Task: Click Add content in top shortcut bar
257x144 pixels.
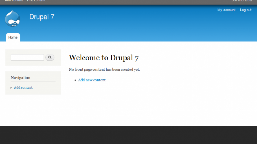Action: [x=14, y=1]
